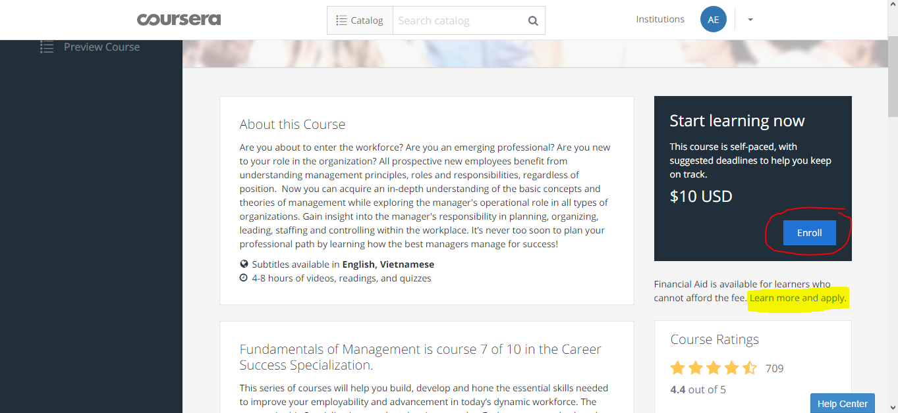This screenshot has width=898, height=413.
Task: Select the Institutions menu item
Action: click(x=659, y=19)
